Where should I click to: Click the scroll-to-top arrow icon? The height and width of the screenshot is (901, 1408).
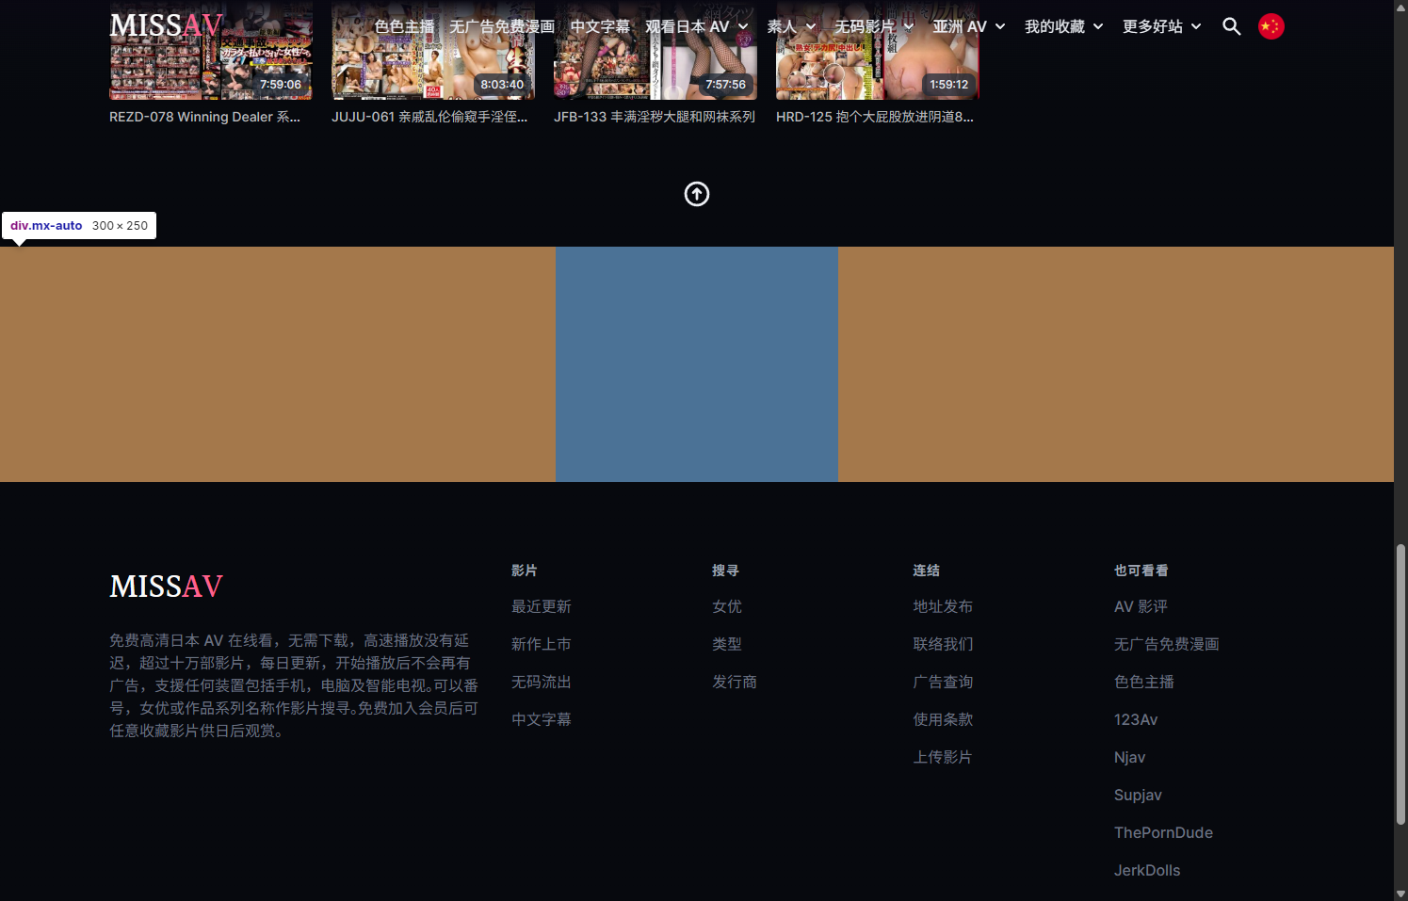pyautogui.click(x=696, y=194)
